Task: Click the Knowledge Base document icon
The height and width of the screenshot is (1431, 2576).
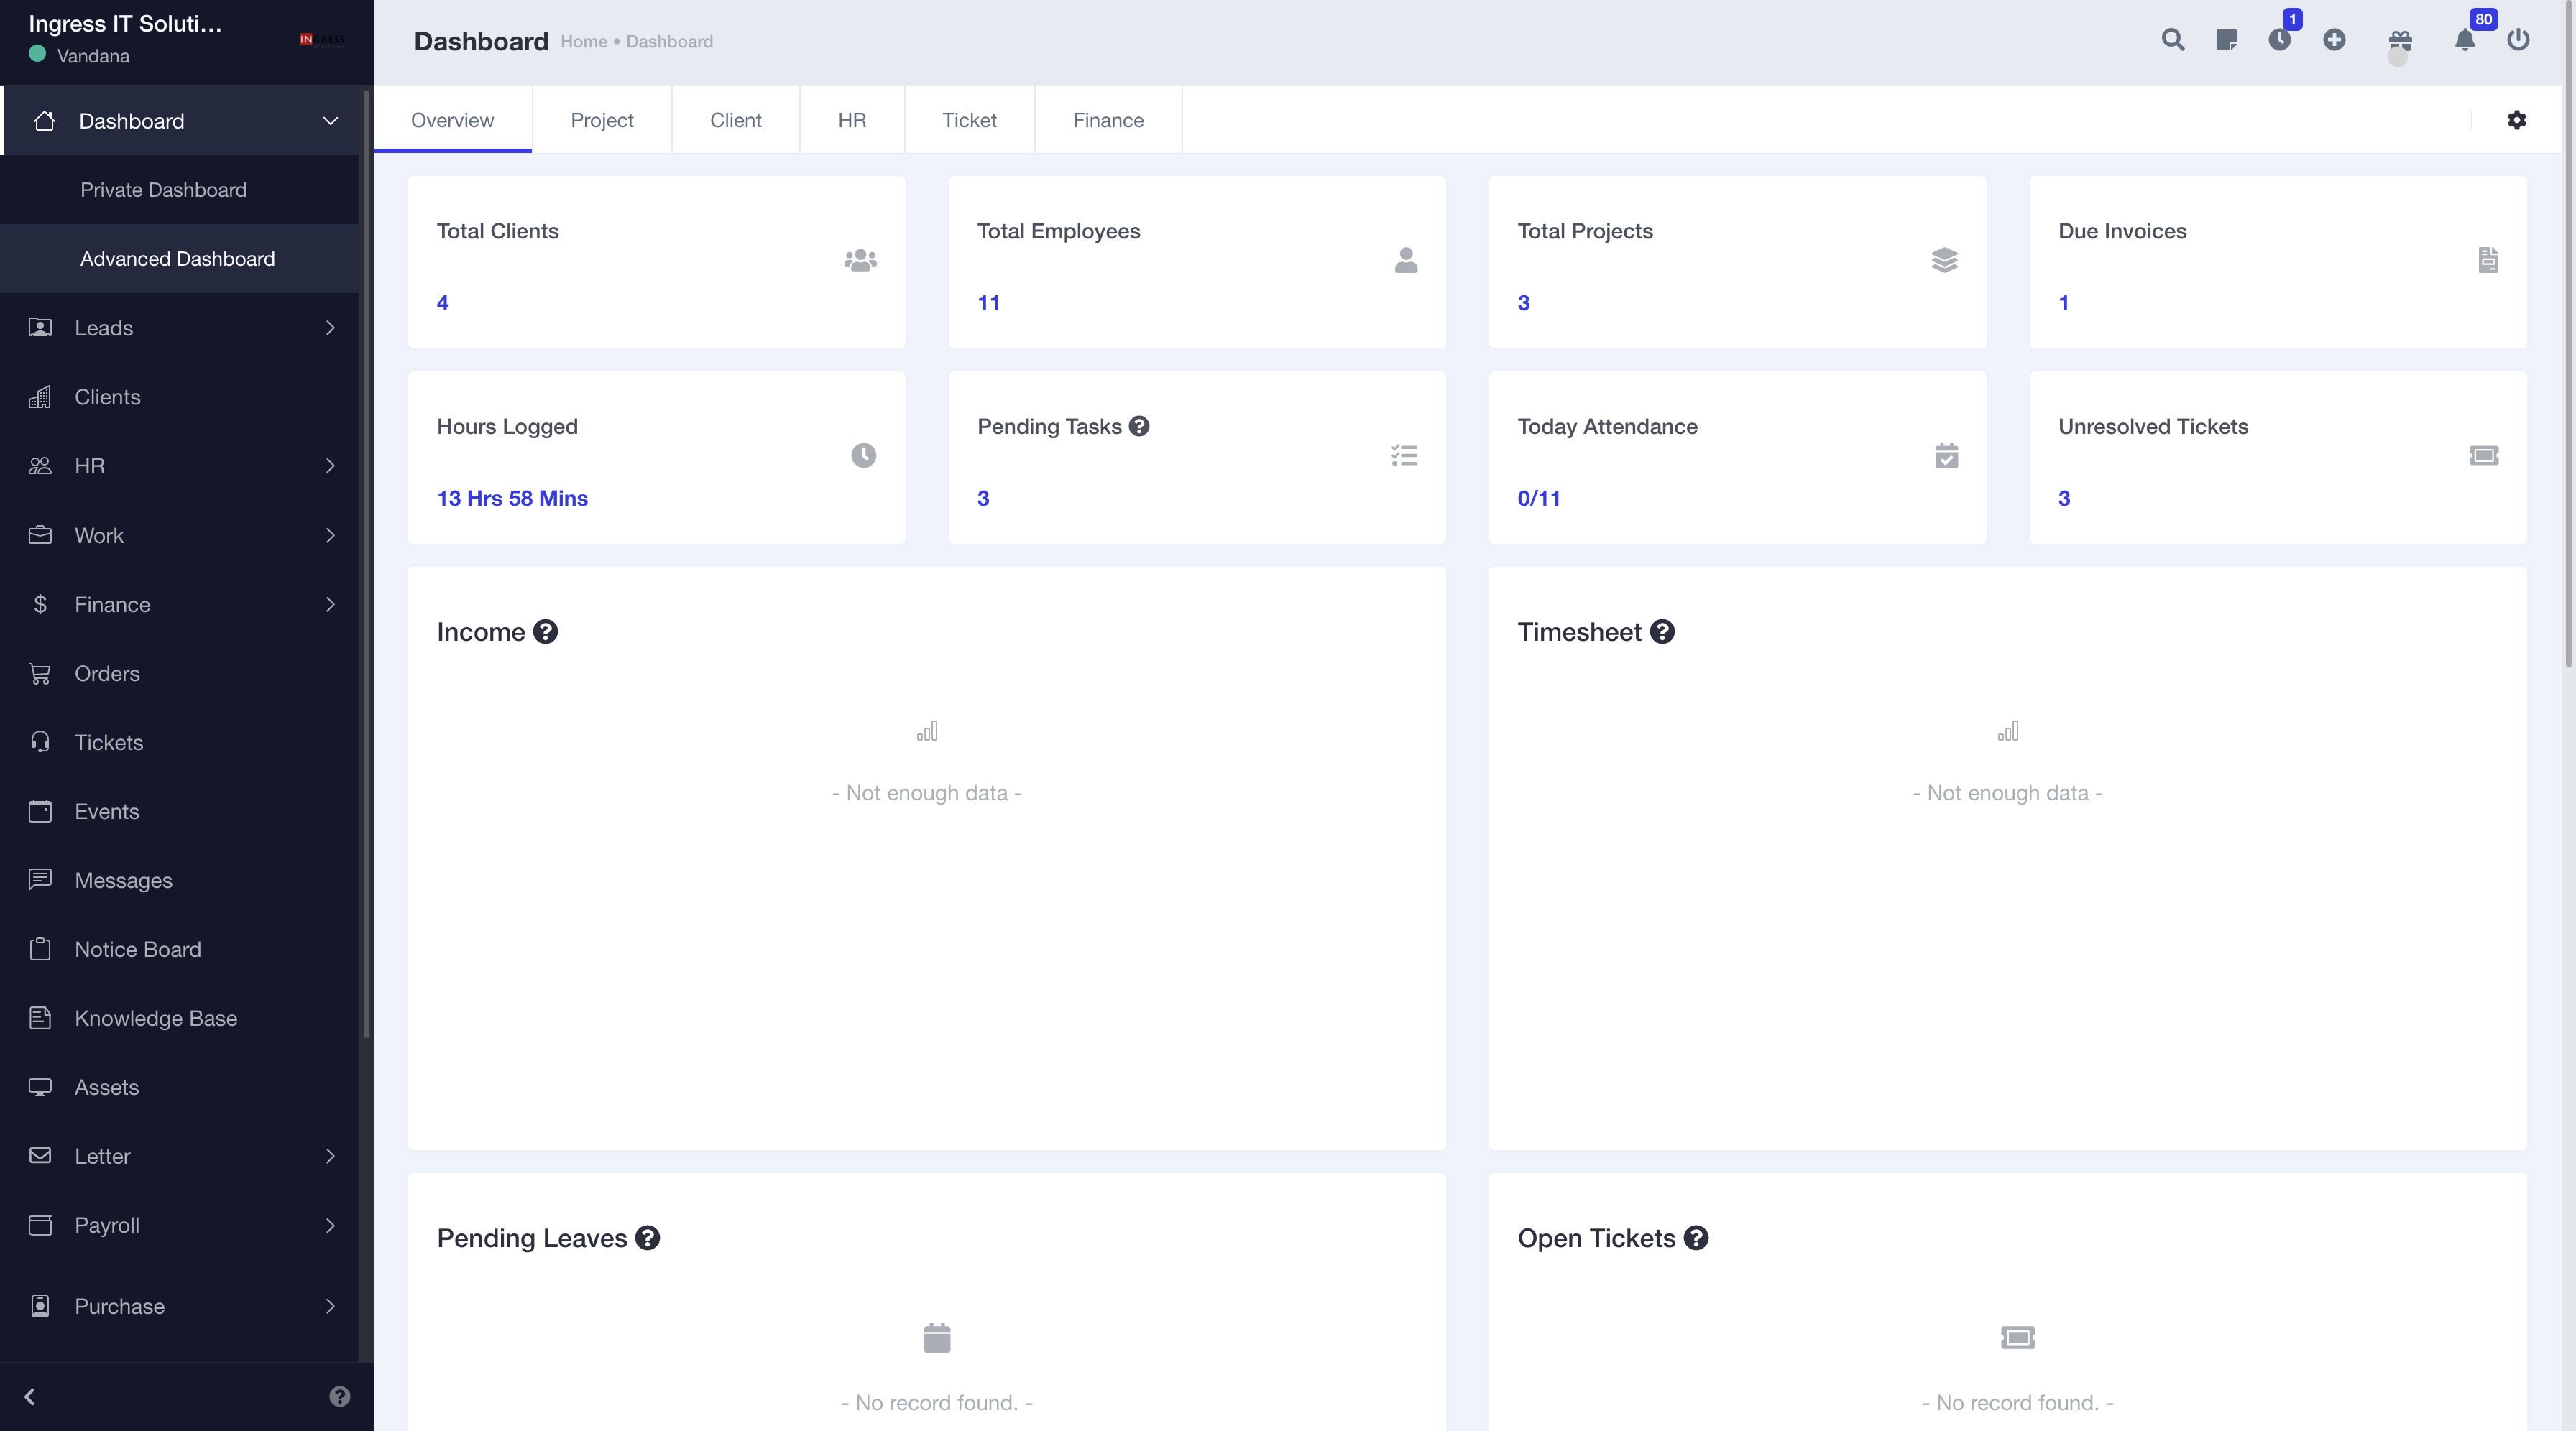Action: pos(40,1018)
